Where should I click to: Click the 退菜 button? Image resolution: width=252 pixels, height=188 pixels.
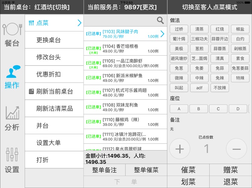click(x=230, y=182)
